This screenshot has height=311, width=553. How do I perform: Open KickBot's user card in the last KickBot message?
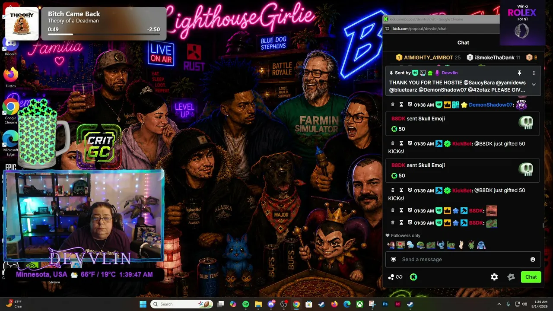click(x=462, y=190)
